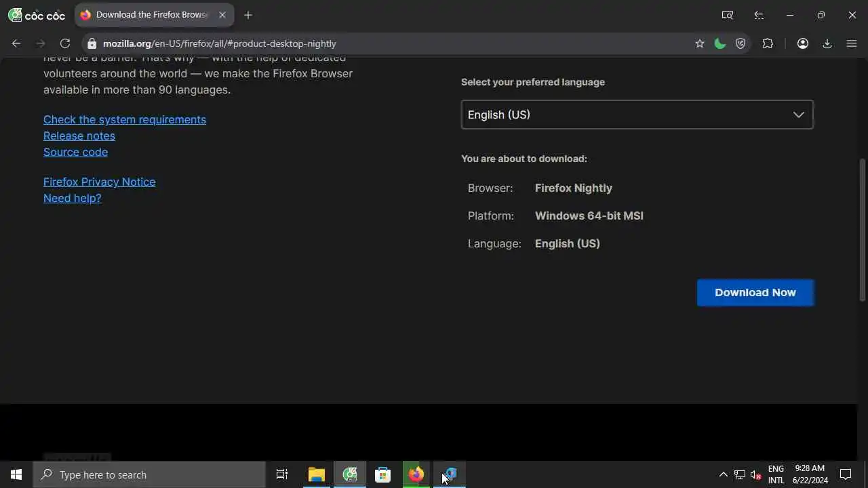Click the Firefox Nightly browser text

coord(574,188)
